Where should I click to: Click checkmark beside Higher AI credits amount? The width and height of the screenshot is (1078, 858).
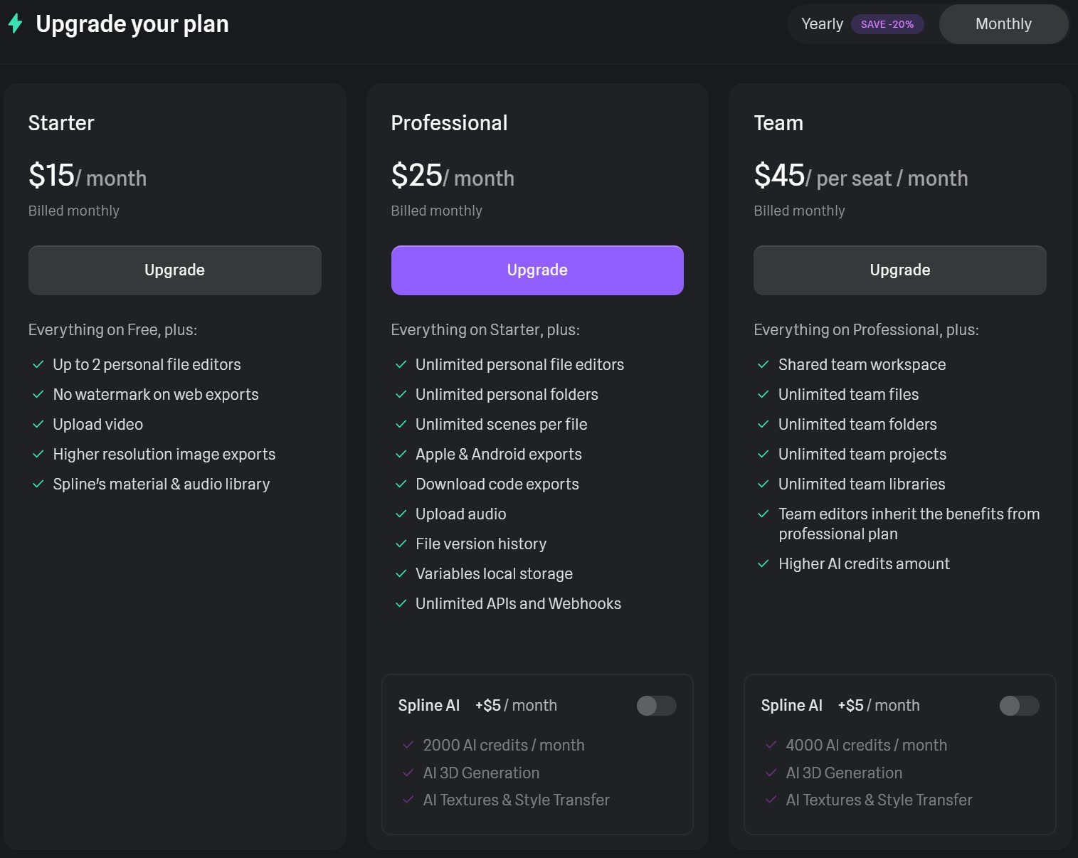point(763,563)
